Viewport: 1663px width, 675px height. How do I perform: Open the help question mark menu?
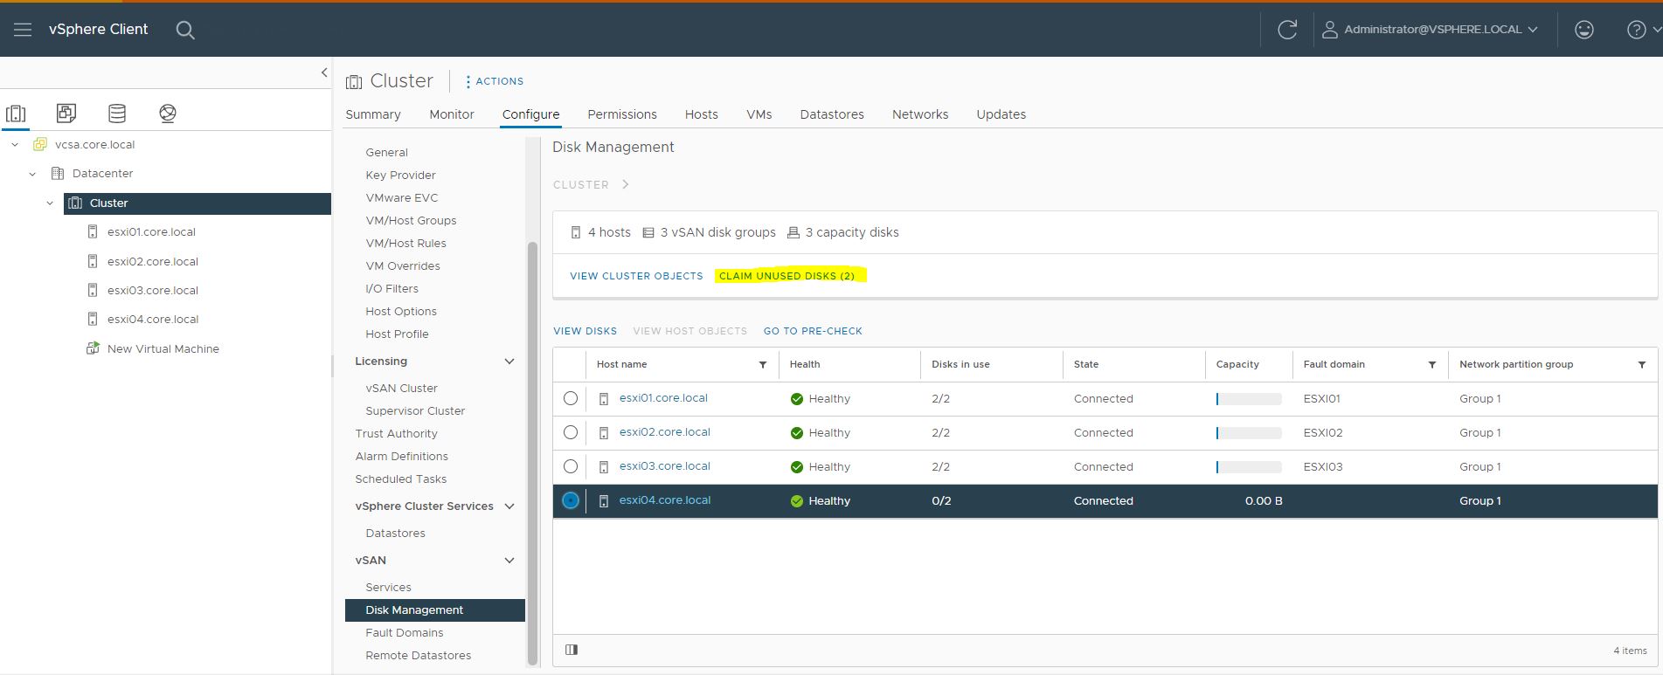click(x=1643, y=30)
